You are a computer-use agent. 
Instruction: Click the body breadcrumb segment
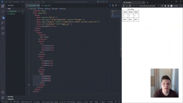coord(48,9)
